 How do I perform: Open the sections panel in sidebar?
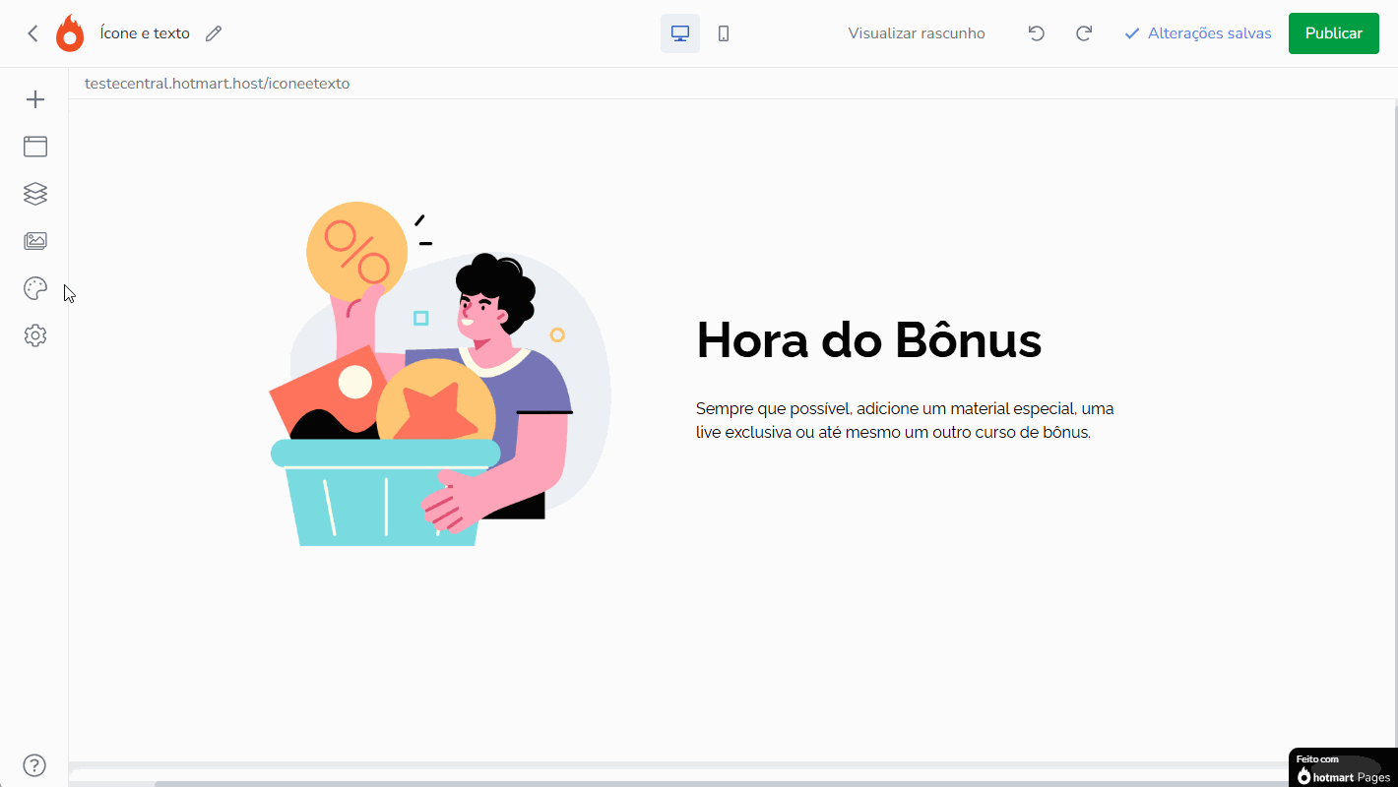tap(35, 146)
